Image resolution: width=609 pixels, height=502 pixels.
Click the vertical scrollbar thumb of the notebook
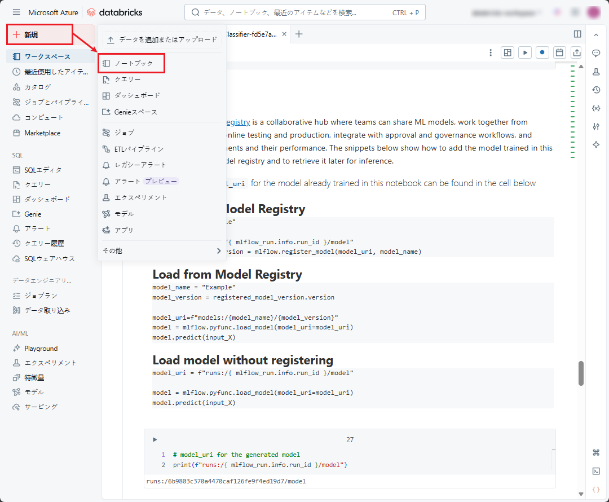coord(581,373)
